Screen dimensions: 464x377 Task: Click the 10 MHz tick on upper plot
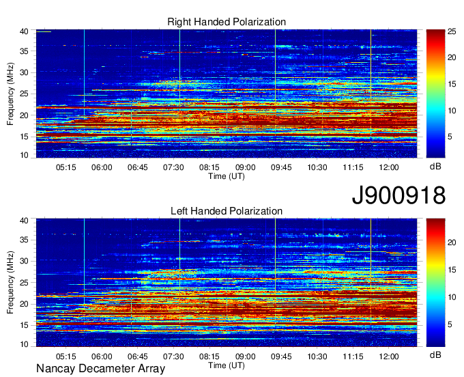(x=25, y=155)
